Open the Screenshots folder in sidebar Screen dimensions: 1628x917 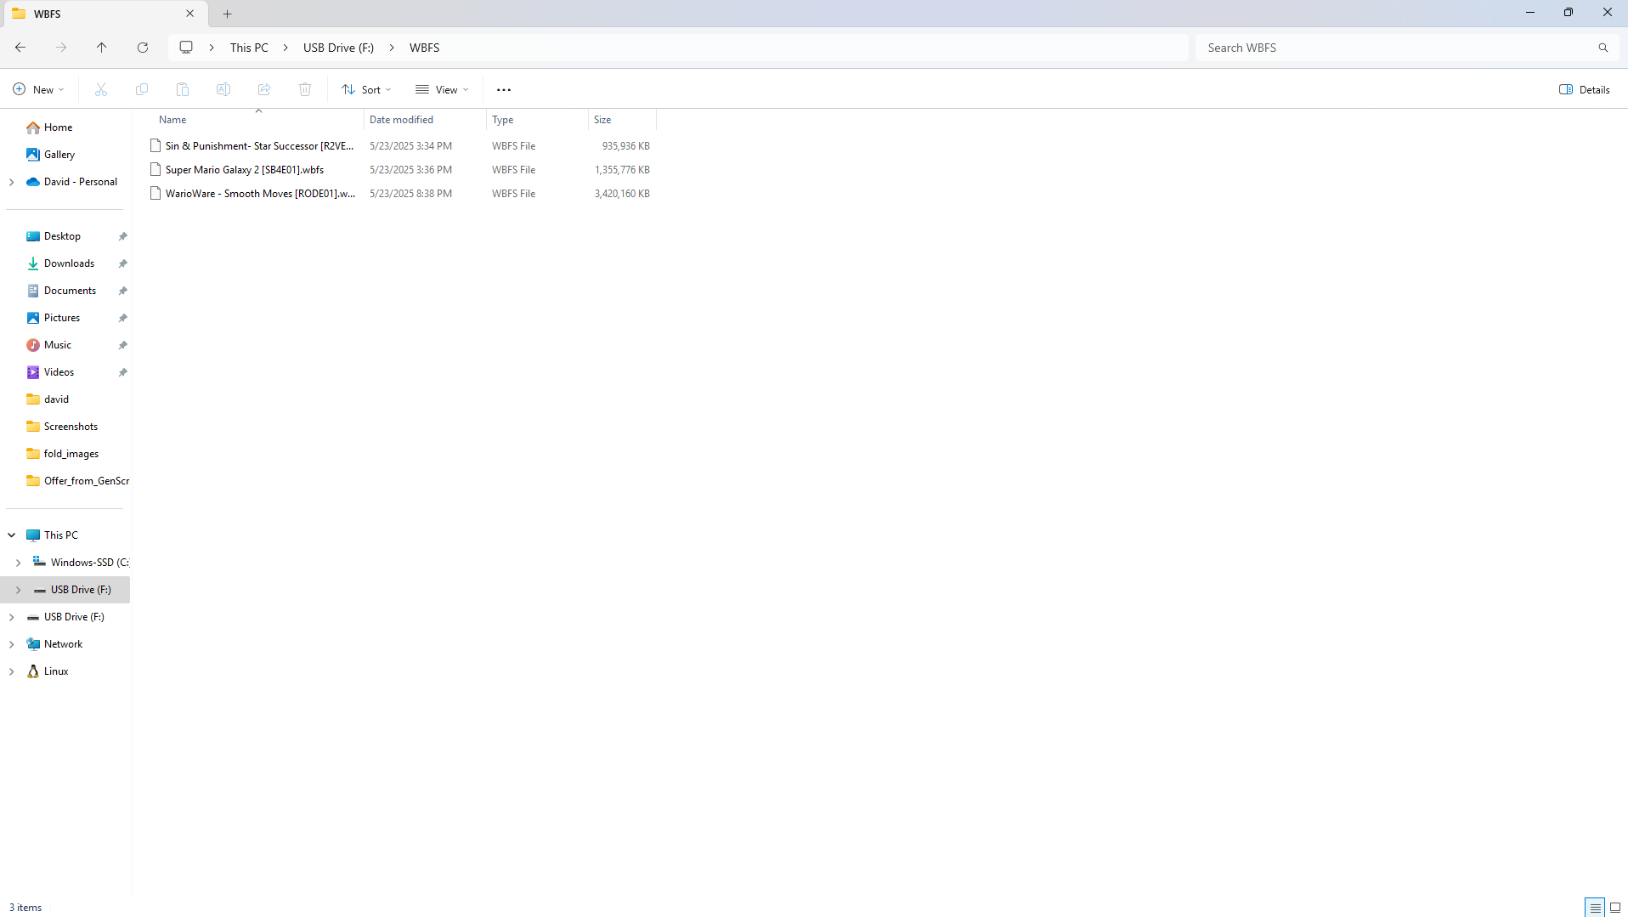71,427
